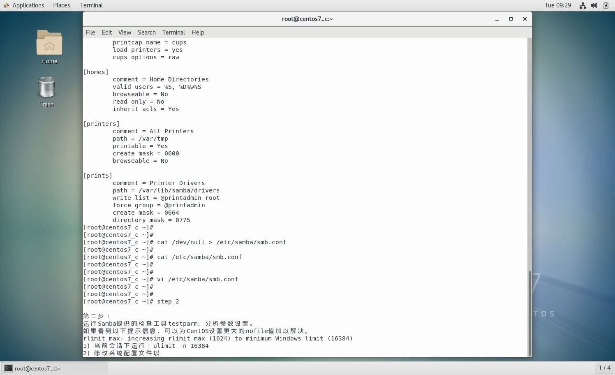Click the 'cups options = raw' line
The image size is (615, 375).
coord(146,57)
